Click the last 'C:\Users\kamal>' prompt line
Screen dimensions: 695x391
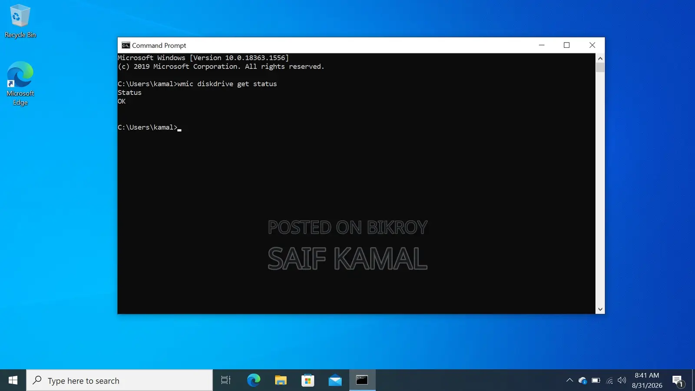[148, 127]
